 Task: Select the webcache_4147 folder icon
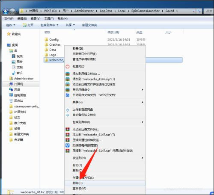click(x=46, y=60)
